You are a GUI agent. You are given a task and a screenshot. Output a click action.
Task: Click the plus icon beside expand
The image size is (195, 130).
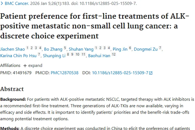point(25,66)
